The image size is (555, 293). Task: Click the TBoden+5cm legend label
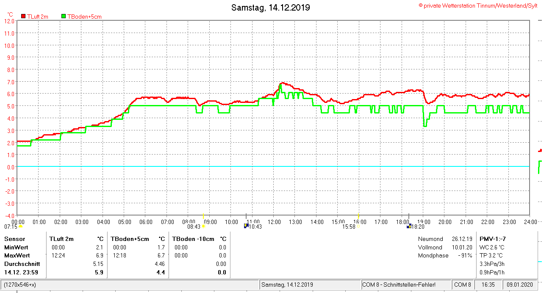click(x=84, y=17)
